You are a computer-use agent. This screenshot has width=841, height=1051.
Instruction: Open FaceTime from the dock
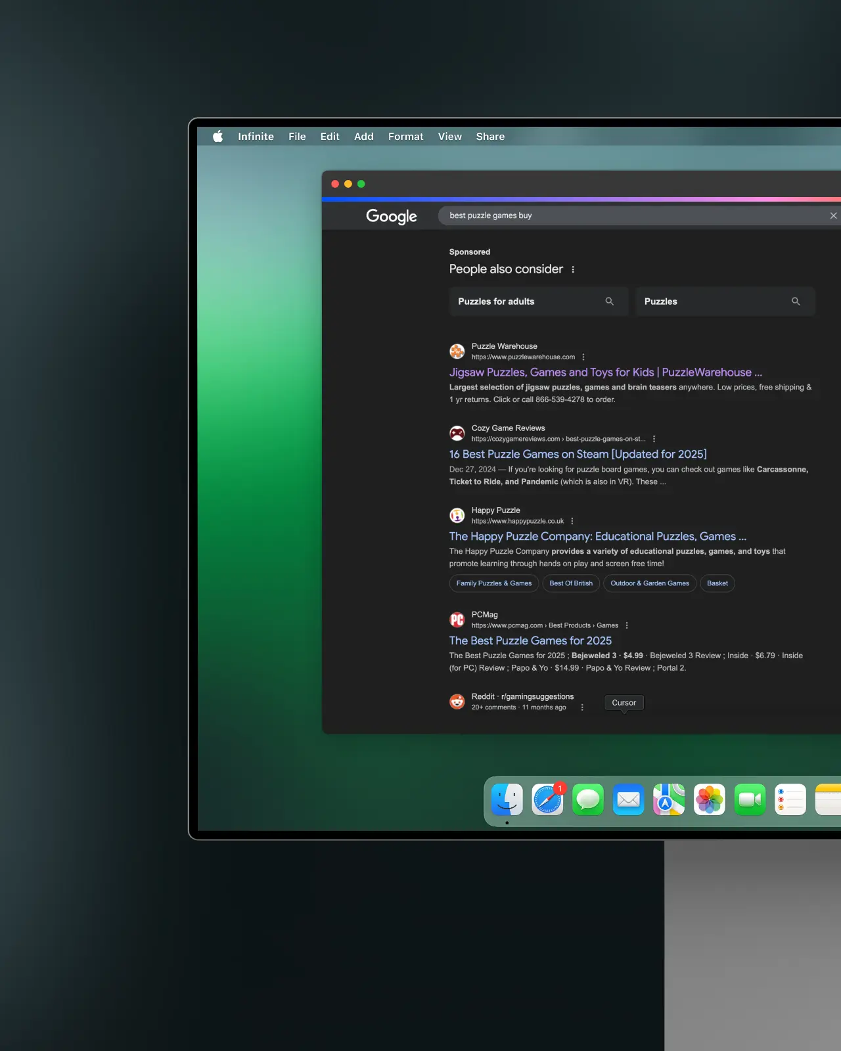[750, 800]
